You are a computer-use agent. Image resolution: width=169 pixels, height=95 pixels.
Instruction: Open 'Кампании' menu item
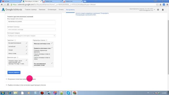point(42,9)
